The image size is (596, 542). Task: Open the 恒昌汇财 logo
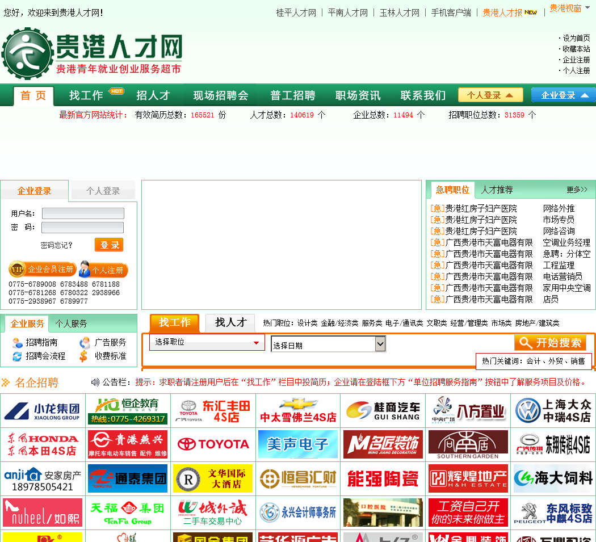pos(298,478)
